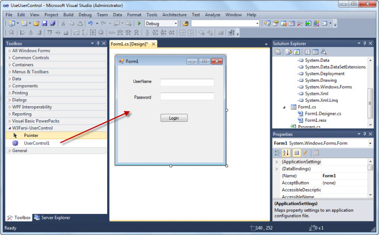
Task: Click the Save All toolbar icon
Action: 53,24
